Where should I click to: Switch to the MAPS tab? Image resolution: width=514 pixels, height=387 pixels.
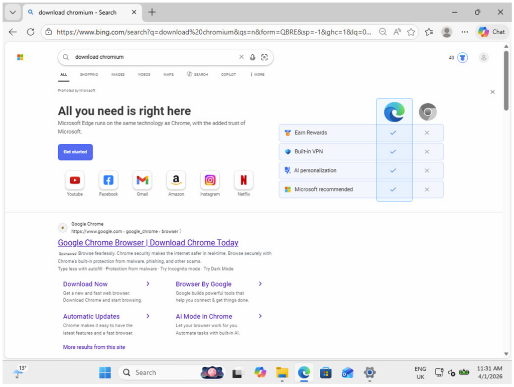[169, 74]
